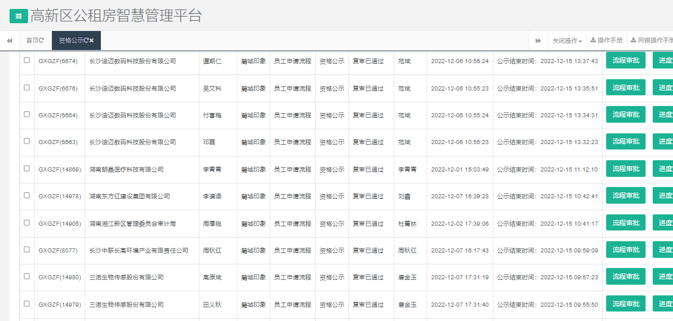
Task: Click 长沙中联长高环境产业有限责任公司 cell
Action: (x=138, y=250)
